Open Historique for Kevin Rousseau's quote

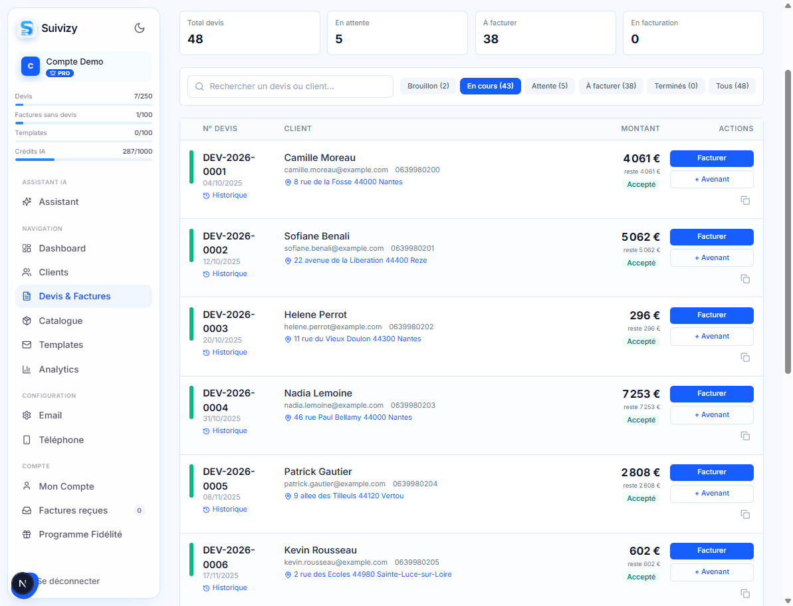(x=225, y=588)
